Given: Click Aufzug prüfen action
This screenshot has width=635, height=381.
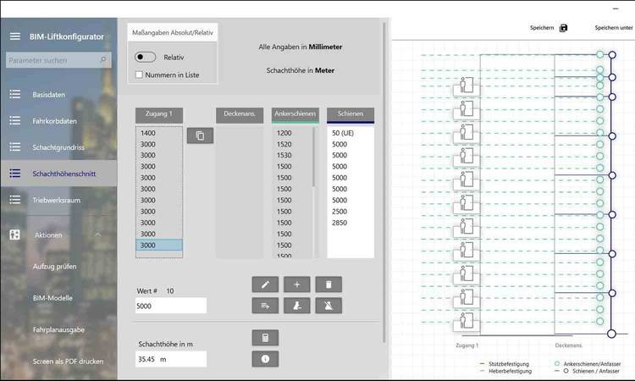Looking at the screenshot, I should pyautogui.click(x=54, y=267).
